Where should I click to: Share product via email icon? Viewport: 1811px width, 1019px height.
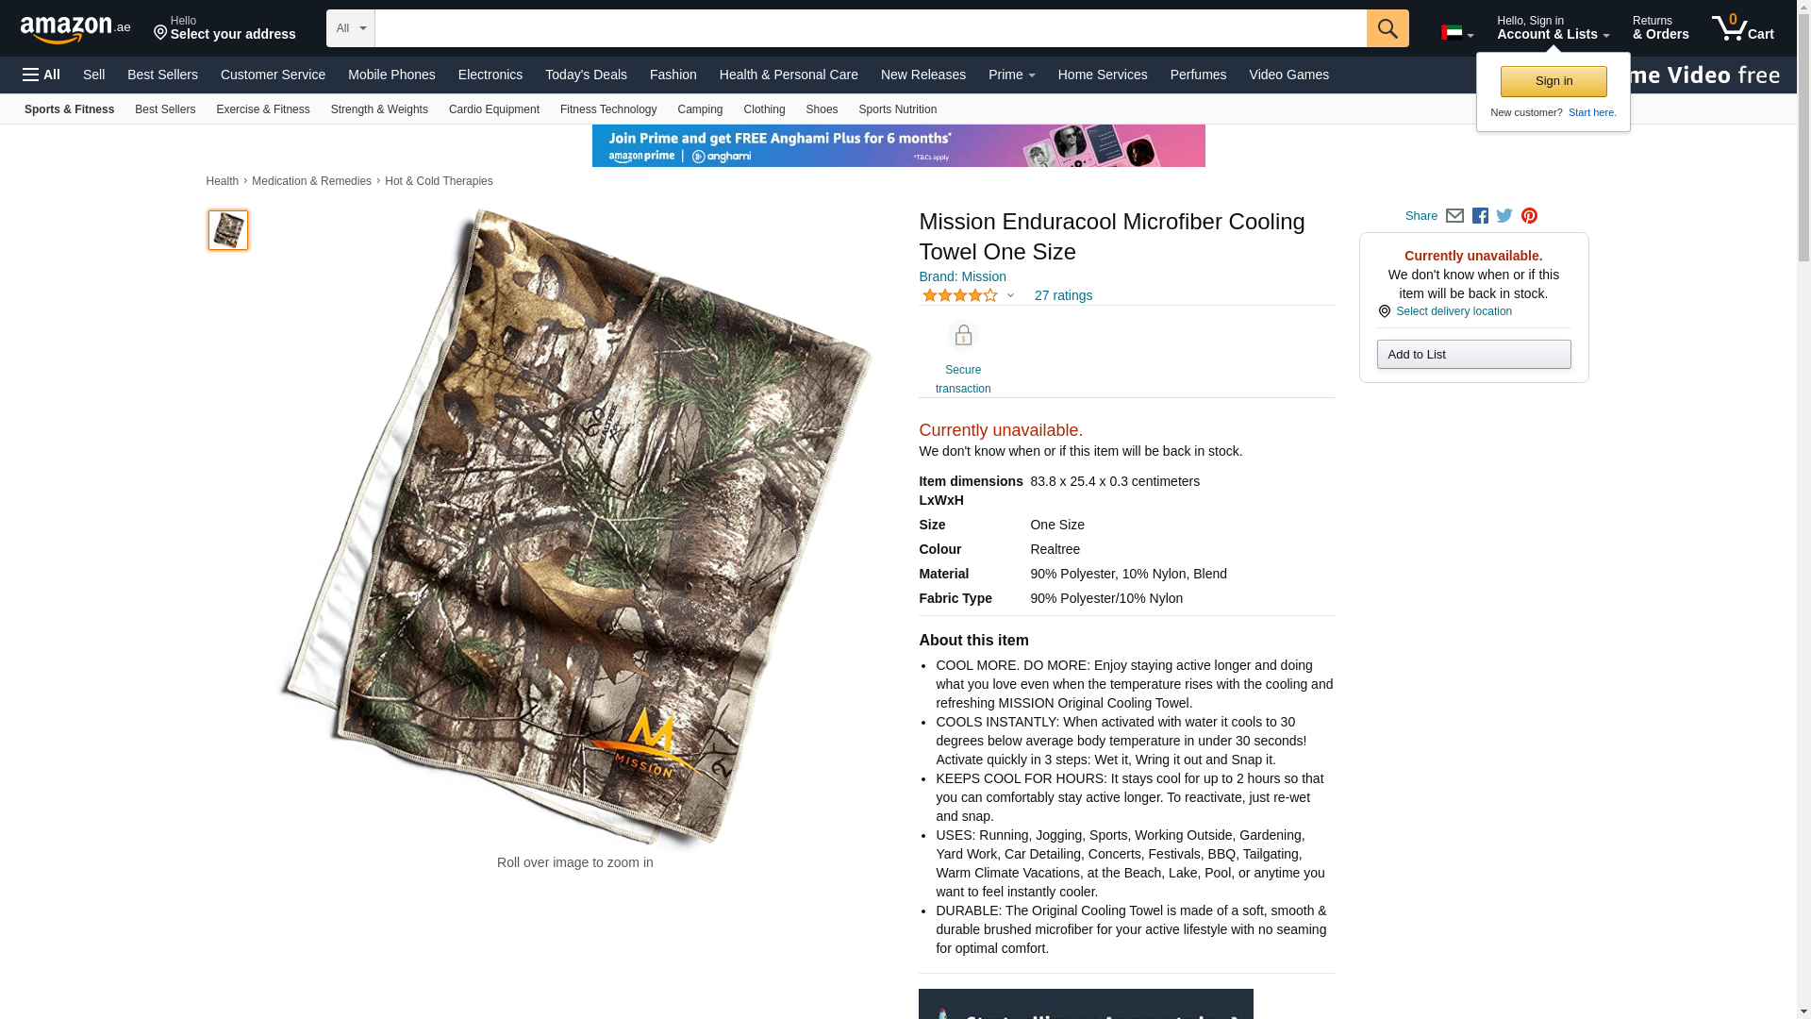point(1454,216)
